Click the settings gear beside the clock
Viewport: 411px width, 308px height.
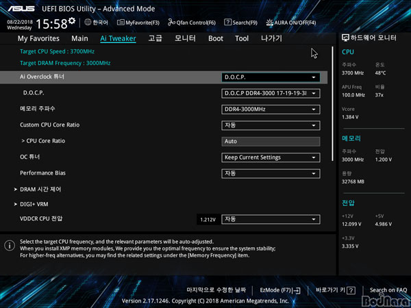coord(72,21)
